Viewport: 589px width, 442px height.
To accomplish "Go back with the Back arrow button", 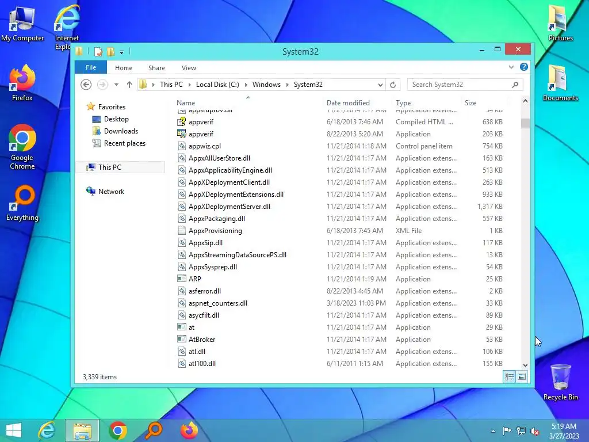I will [86, 85].
